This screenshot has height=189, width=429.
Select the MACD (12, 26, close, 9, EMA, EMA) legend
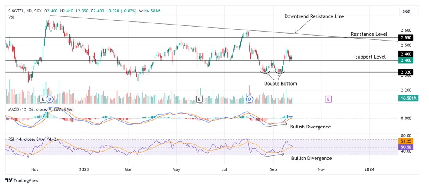pos(41,109)
